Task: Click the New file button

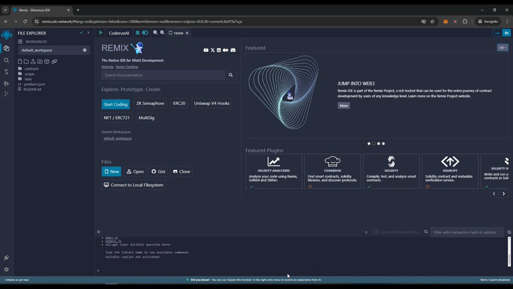Action: tap(111, 171)
